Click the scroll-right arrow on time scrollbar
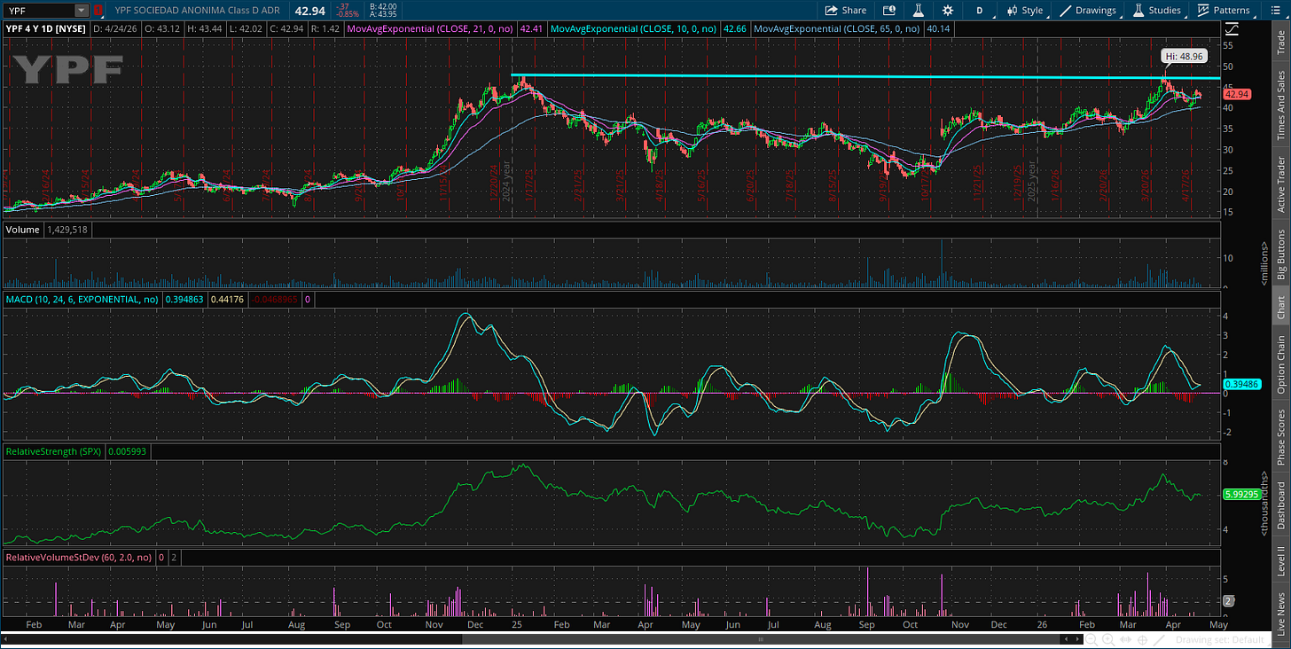This screenshot has height=649, width=1291. [x=1077, y=639]
